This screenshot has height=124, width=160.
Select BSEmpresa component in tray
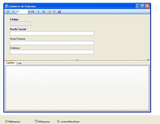tap(42, 121)
